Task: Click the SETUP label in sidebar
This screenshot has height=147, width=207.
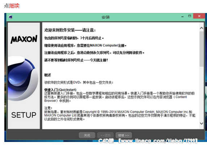Action: click(x=24, y=115)
